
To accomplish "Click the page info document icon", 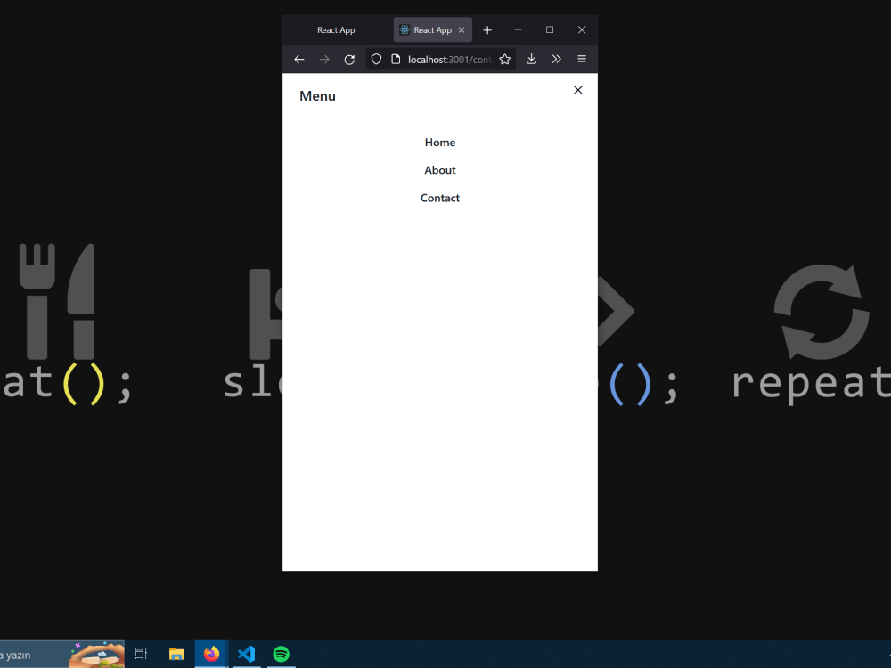I will tap(396, 59).
